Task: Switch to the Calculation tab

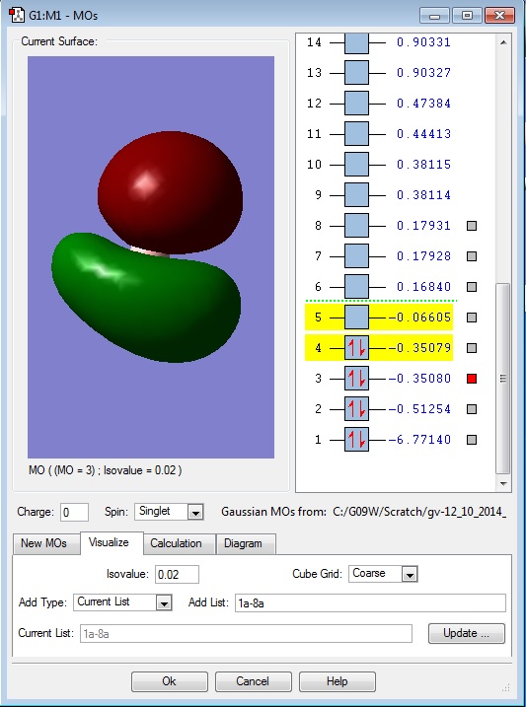Action: tap(176, 543)
